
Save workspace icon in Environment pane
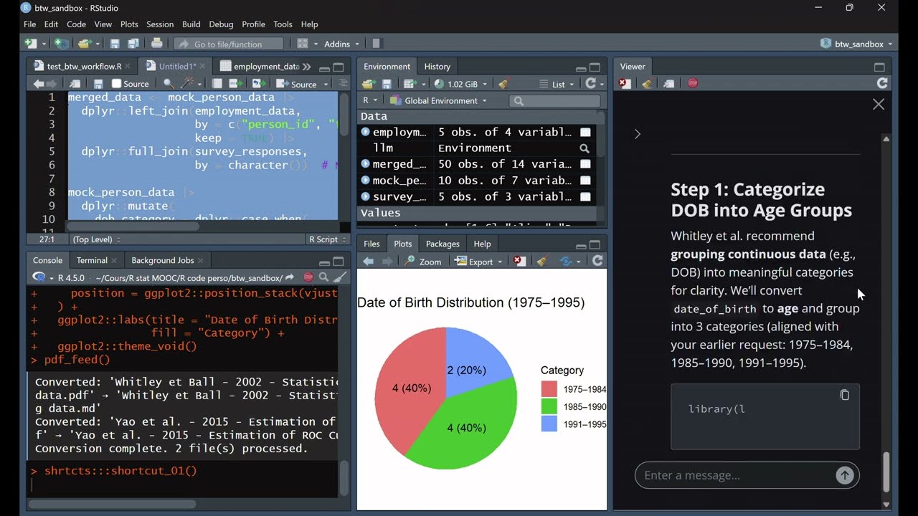pyautogui.click(x=387, y=84)
